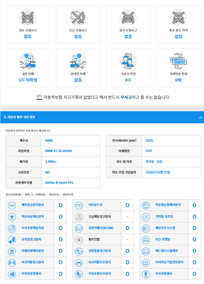Click the 적응형순항제어장치 gauge icon
Image resolution: width=204 pixels, height=284 pixels.
coord(146,205)
